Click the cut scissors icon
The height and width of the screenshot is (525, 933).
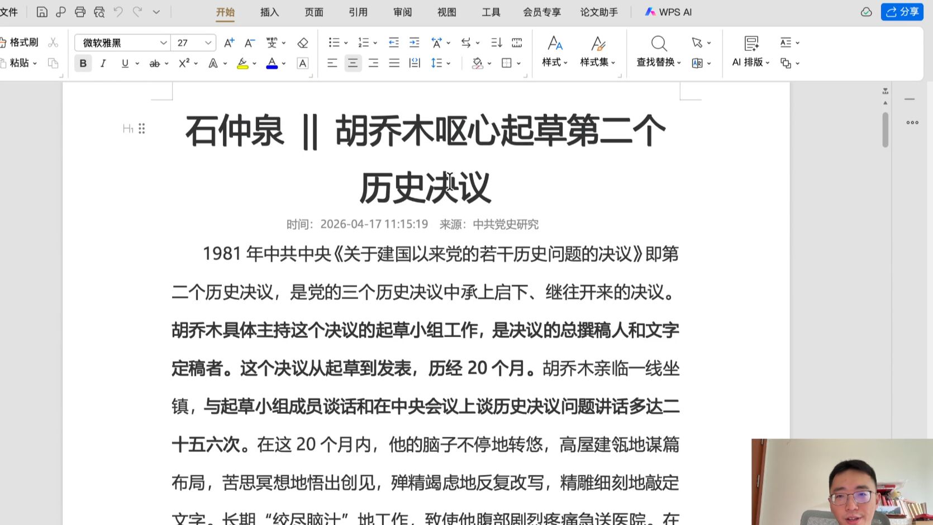click(53, 42)
